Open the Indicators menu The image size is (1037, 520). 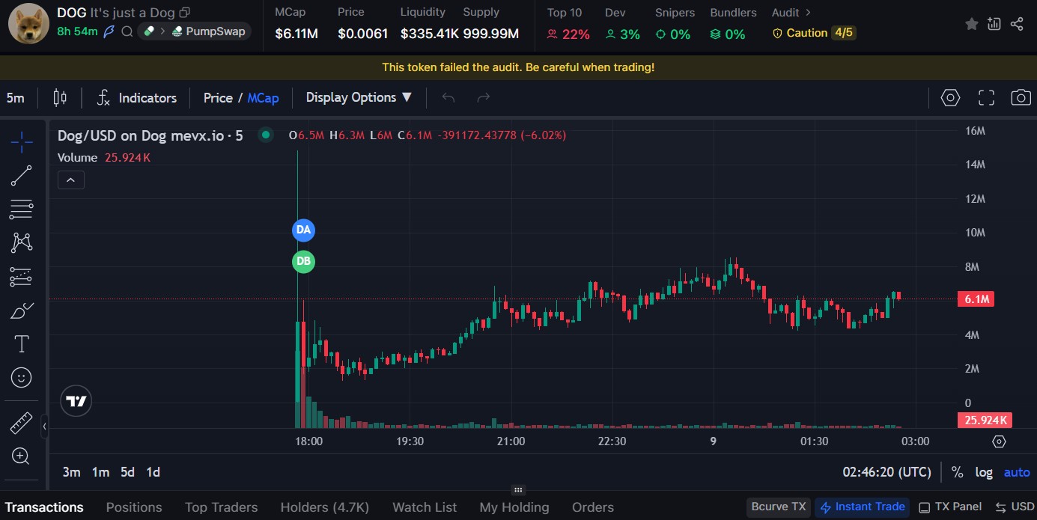click(137, 98)
